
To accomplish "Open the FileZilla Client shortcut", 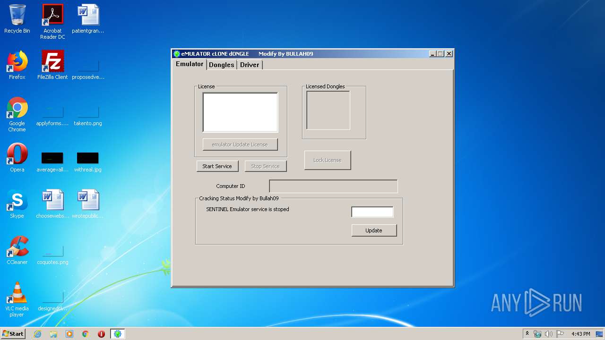I will coord(52,65).
